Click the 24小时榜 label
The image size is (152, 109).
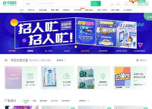tap(67, 82)
